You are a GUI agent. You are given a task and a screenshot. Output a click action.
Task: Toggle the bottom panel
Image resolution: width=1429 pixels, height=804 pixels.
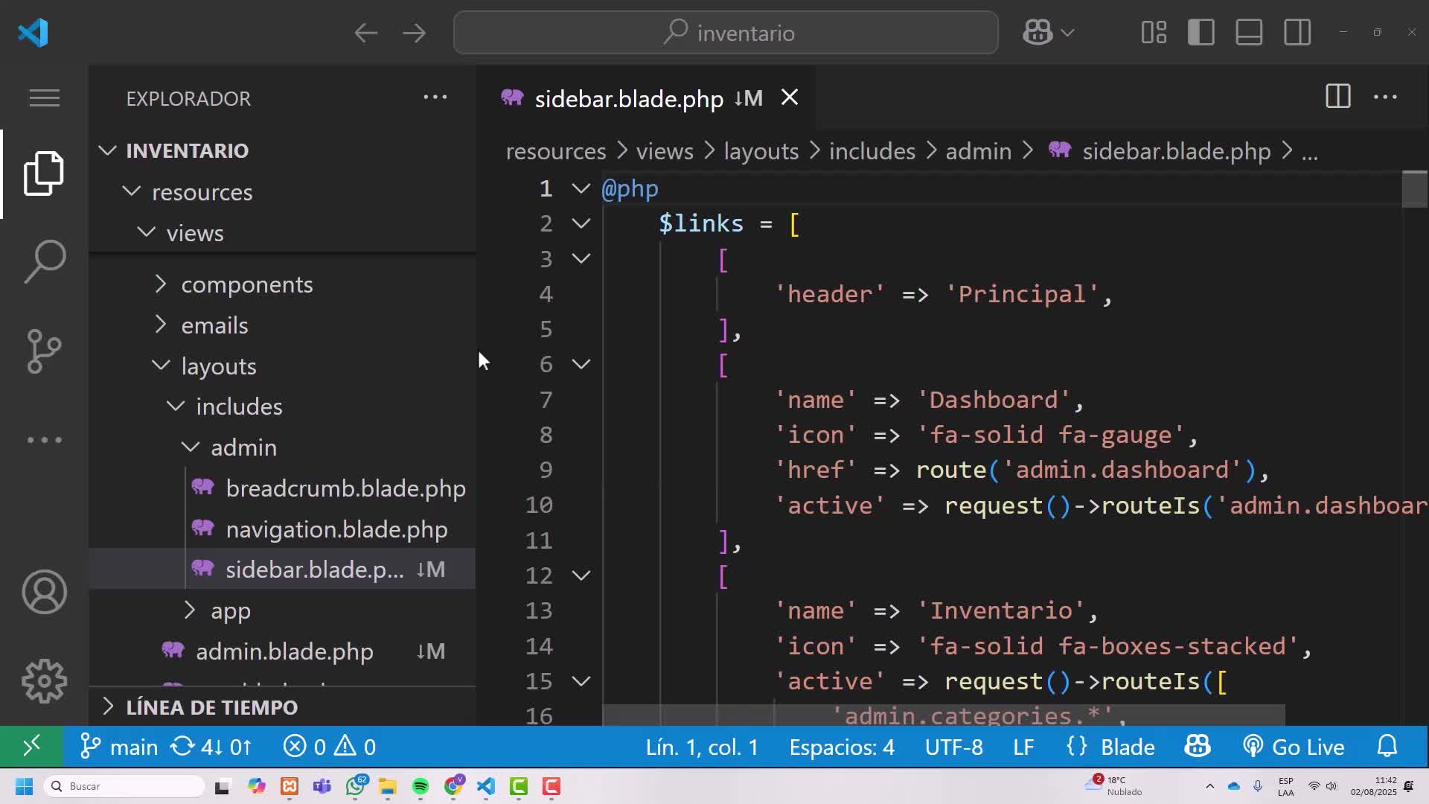pyautogui.click(x=1249, y=33)
